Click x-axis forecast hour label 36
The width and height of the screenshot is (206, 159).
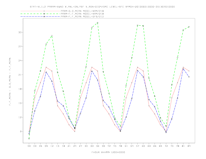pos(98,146)
